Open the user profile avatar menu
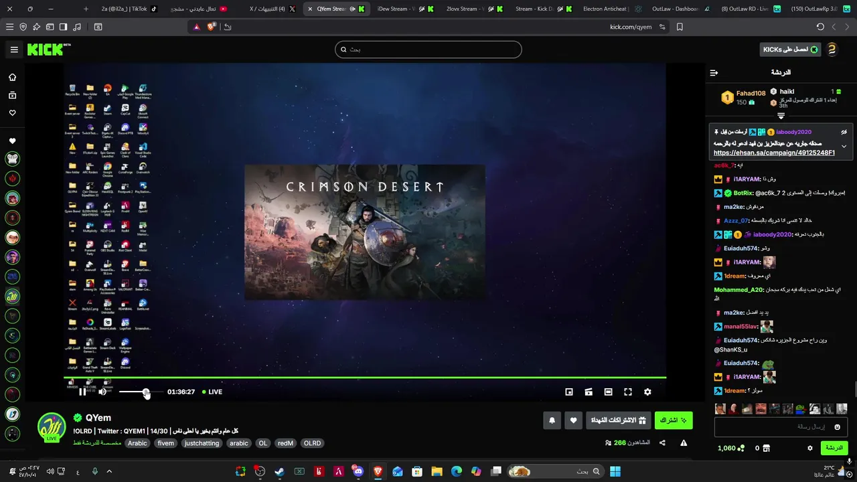This screenshot has width=857, height=482. point(832,50)
